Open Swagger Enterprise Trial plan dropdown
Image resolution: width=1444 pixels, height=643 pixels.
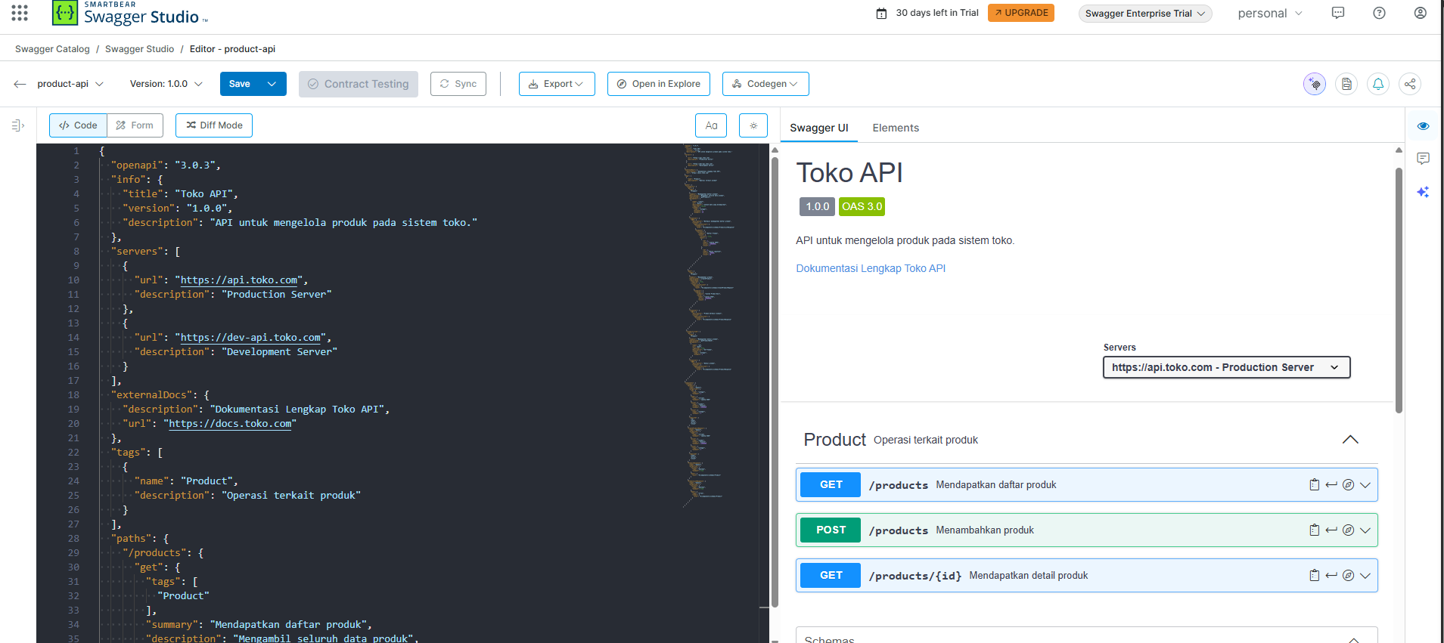point(1145,14)
